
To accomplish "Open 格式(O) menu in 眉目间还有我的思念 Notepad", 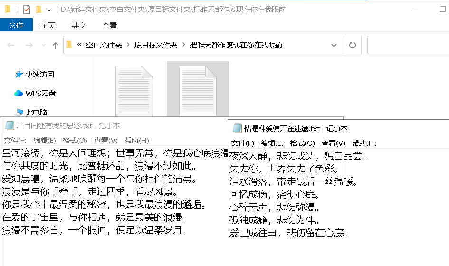I will (x=75, y=141).
